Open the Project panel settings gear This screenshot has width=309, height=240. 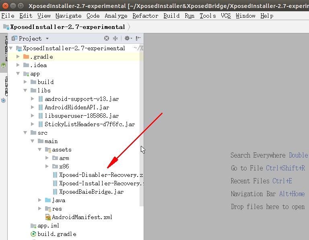pyautogui.click(x=128, y=38)
